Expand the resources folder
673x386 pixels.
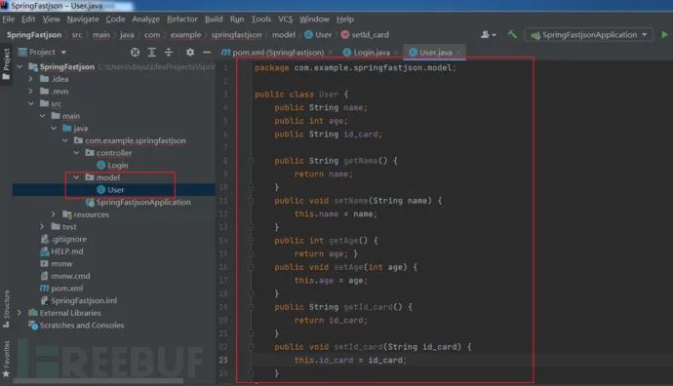coord(54,214)
